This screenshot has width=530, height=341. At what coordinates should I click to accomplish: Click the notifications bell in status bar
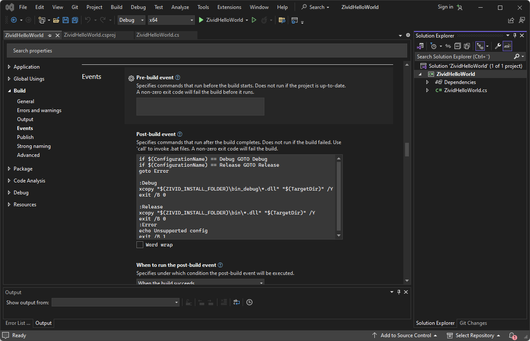point(513,335)
